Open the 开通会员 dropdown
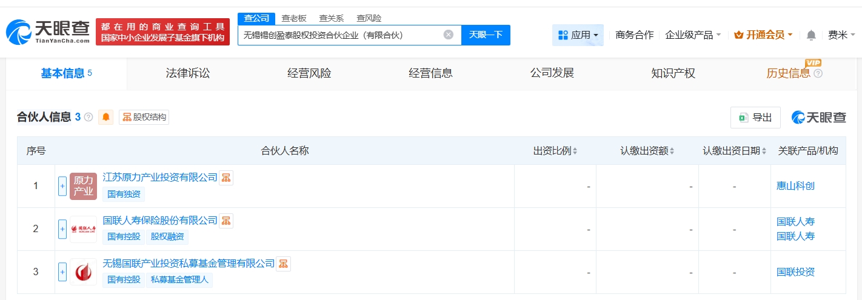Image resolution: width=862 pixels, height=300 pixels. [763, 35]
